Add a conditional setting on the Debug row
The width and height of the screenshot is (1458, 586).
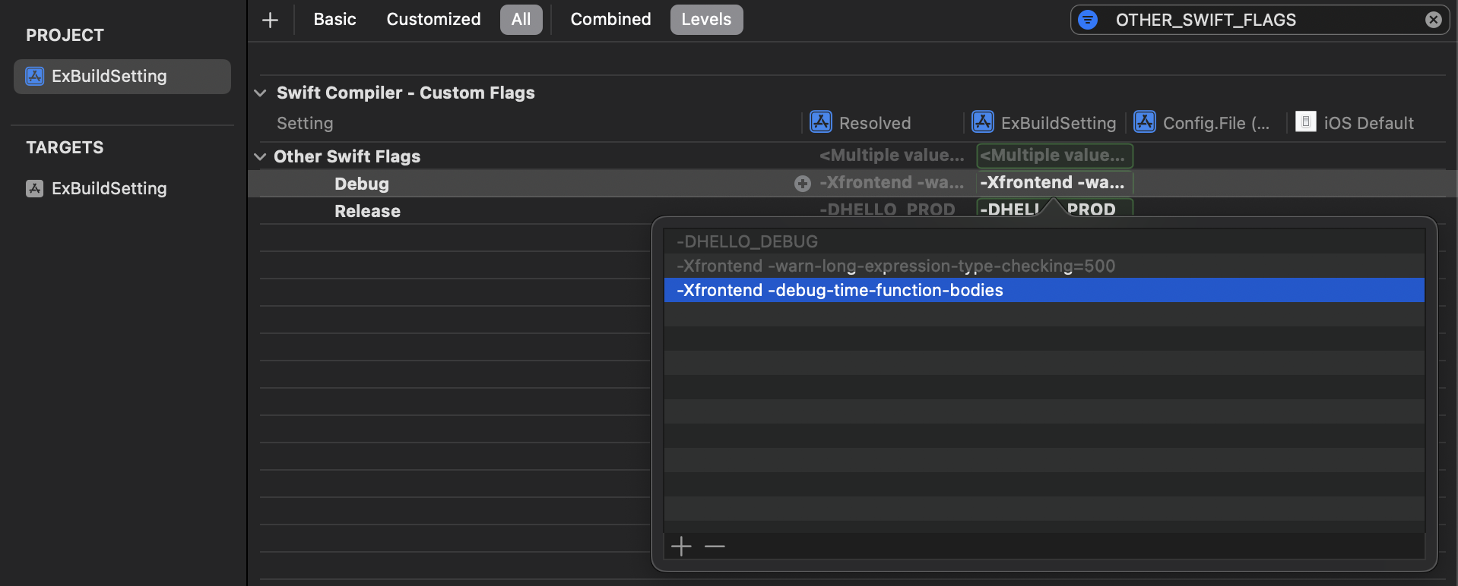click(x=803, y=183)
